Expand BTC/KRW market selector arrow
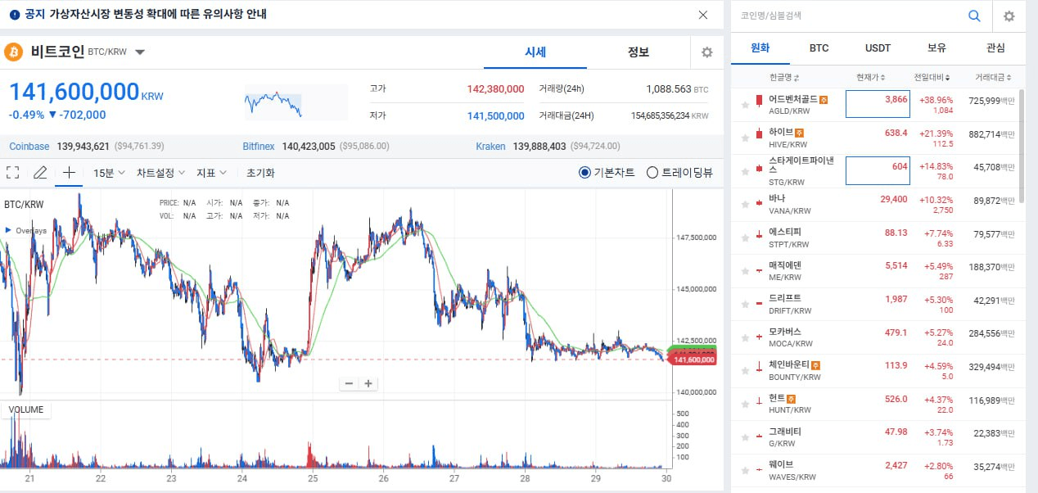Image resolution: width=1038 pixels, height=493 pixels. tap(140, 52)
